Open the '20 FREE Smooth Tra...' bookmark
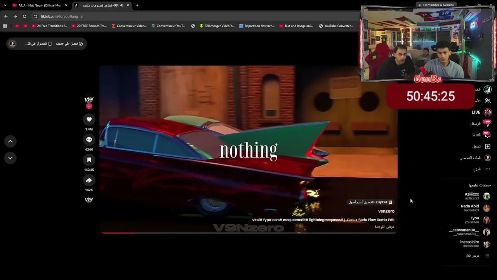 pyautogui.click(x=89, y=26)
